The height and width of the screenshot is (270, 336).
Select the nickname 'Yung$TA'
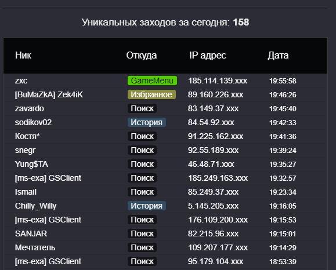pyautogui.click(x=31, y=164)
